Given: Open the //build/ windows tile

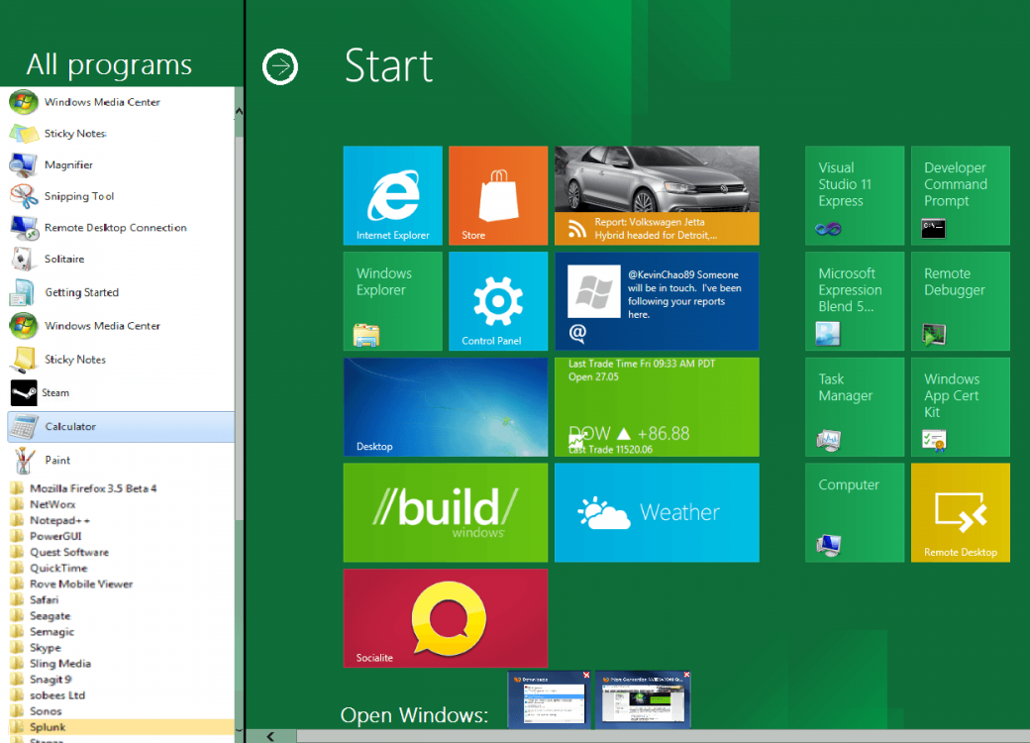Looking at the screenshot, I should [x=446, y=512].
